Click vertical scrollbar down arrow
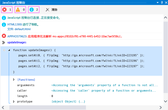This screenshot has height=110, width=168. (166, 101)
